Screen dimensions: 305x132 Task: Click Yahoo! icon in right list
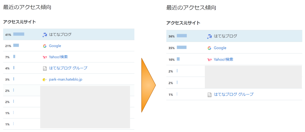(209, 60)
